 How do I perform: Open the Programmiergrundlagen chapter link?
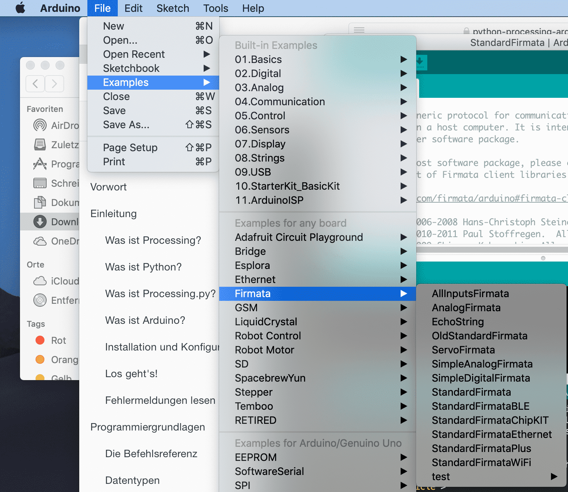click(148, 427)
